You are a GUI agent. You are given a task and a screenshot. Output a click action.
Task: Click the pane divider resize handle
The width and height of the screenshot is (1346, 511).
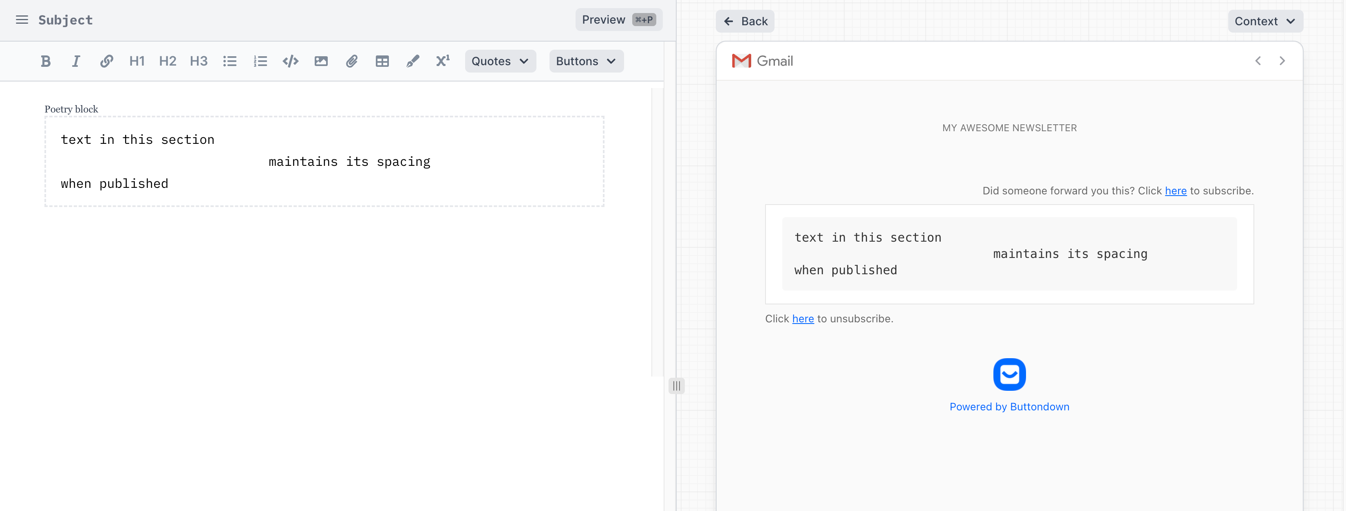(676, 385)
